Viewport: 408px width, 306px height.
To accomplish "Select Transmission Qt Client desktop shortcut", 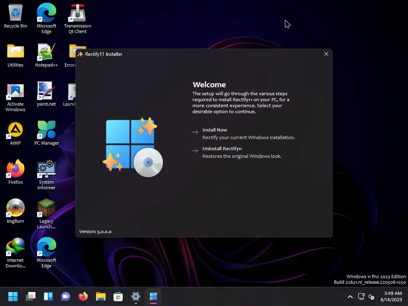I will tap(78, 19).
